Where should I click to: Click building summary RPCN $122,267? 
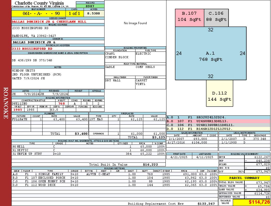click(x=262, y=157)
